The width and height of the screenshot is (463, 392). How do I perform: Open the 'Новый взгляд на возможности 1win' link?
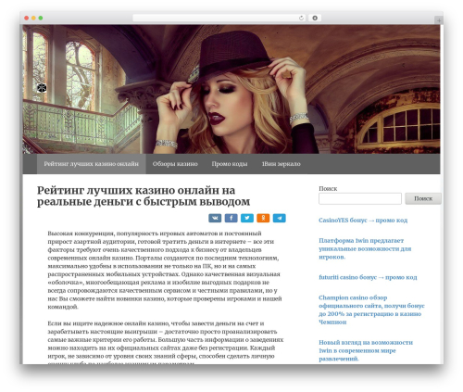coord(366,350)
